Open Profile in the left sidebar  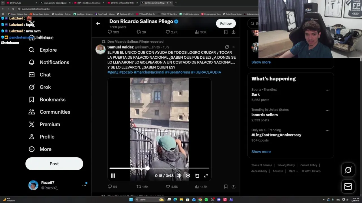point(42,137)
